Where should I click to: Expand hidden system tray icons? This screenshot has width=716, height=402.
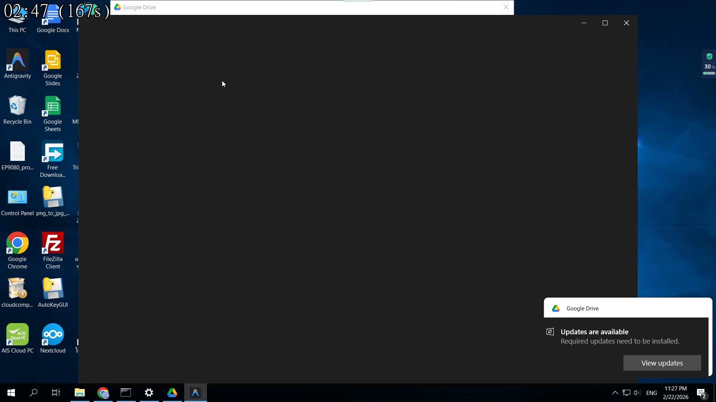point(614,393)
